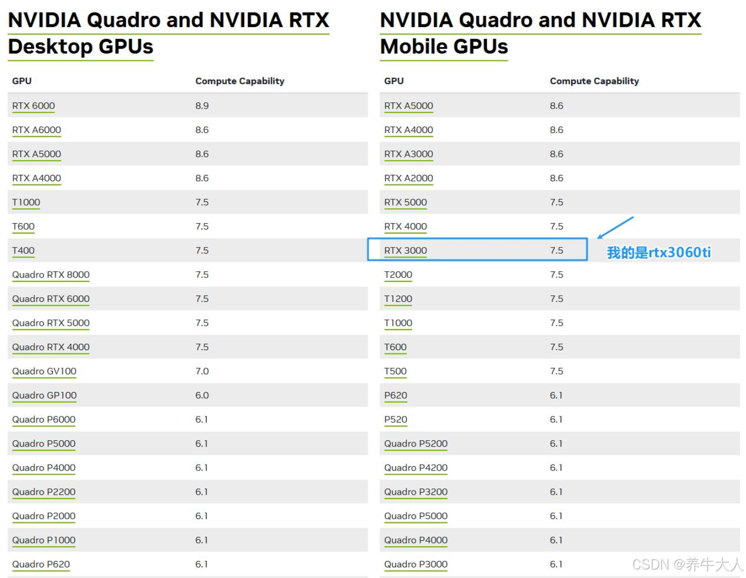Screen dimensions: 746x578
Task: Open the P520 GPU link
Action: pyautogui.click(x=396, y=419)
